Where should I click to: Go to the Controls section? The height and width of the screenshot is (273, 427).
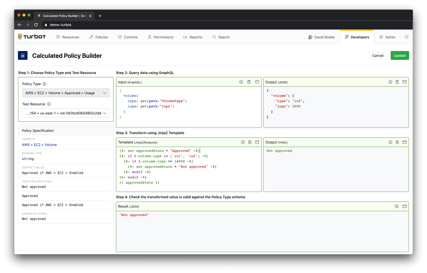(128, 37)
